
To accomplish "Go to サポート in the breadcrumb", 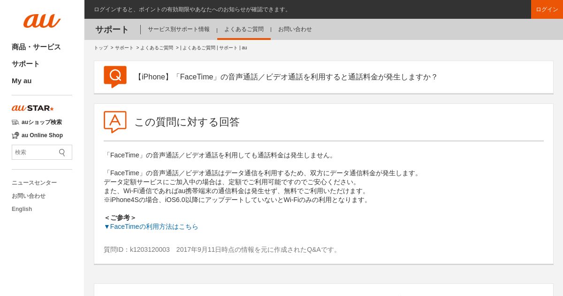I will 124,48.
